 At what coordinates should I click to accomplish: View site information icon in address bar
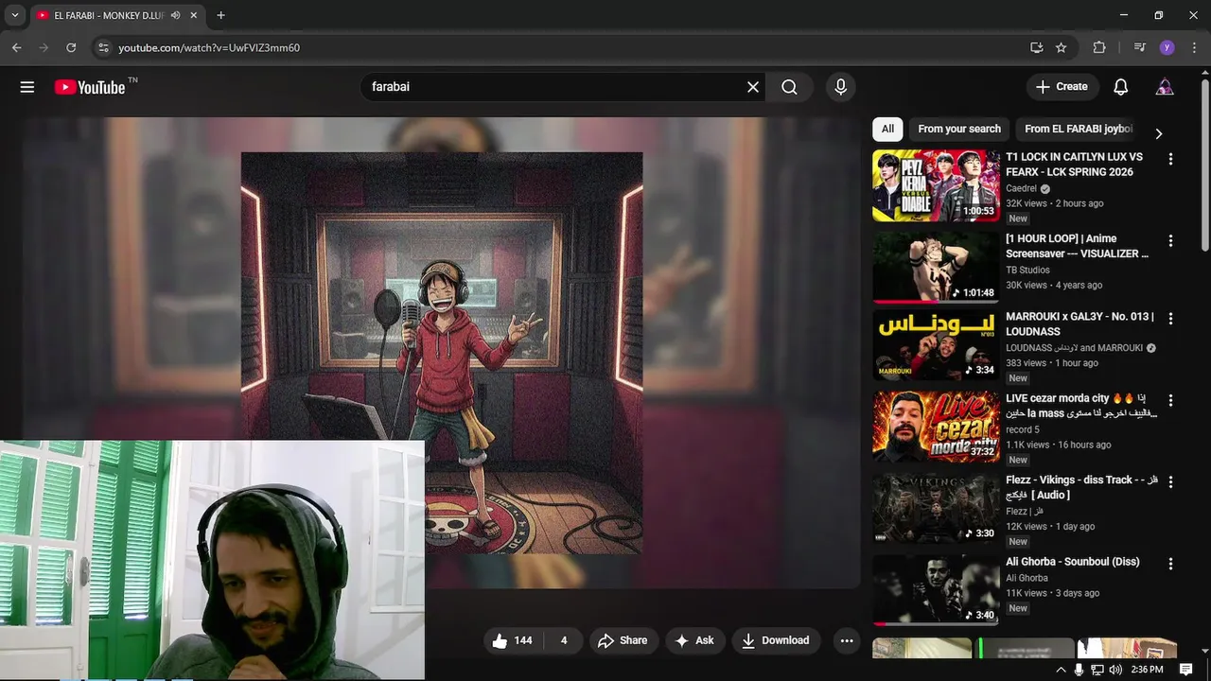tap(103, 47)
